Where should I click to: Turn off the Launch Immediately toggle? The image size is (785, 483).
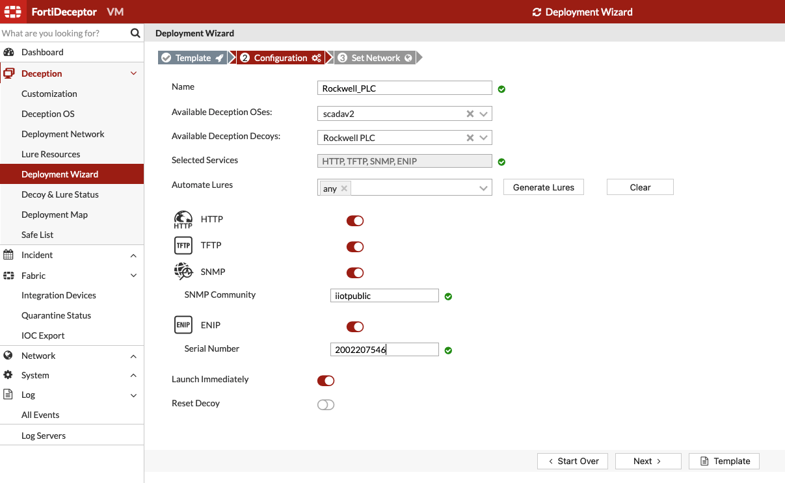tap(326, 380)
